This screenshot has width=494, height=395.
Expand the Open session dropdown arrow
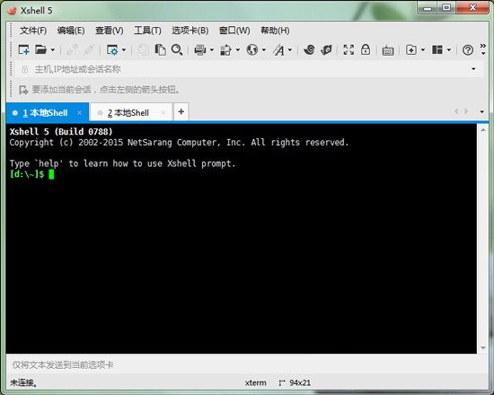pos(53,49)
